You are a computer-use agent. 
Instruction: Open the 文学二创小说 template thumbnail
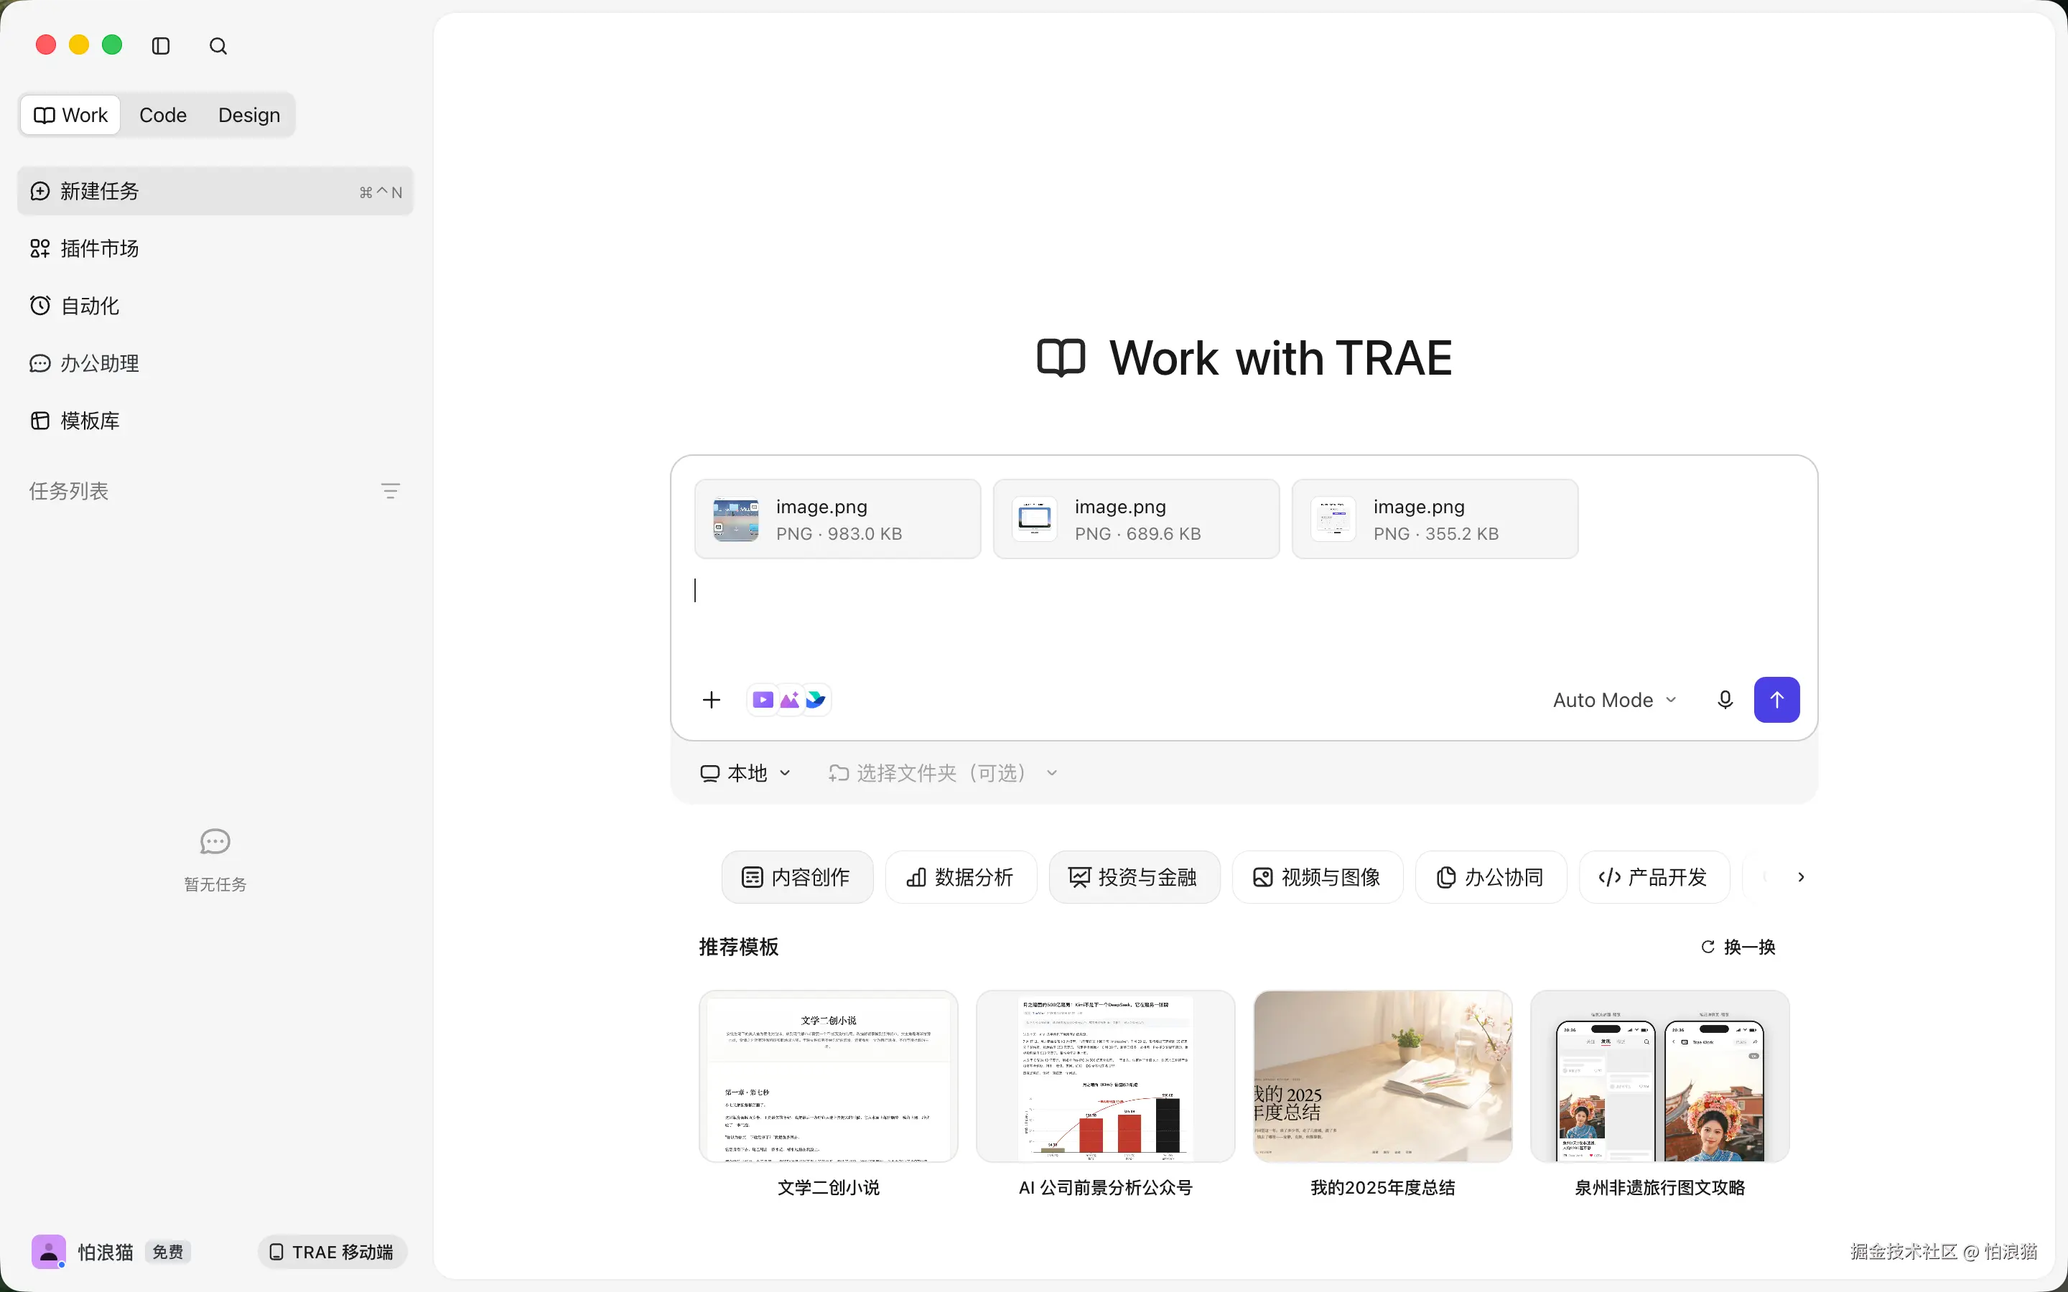828,1077
